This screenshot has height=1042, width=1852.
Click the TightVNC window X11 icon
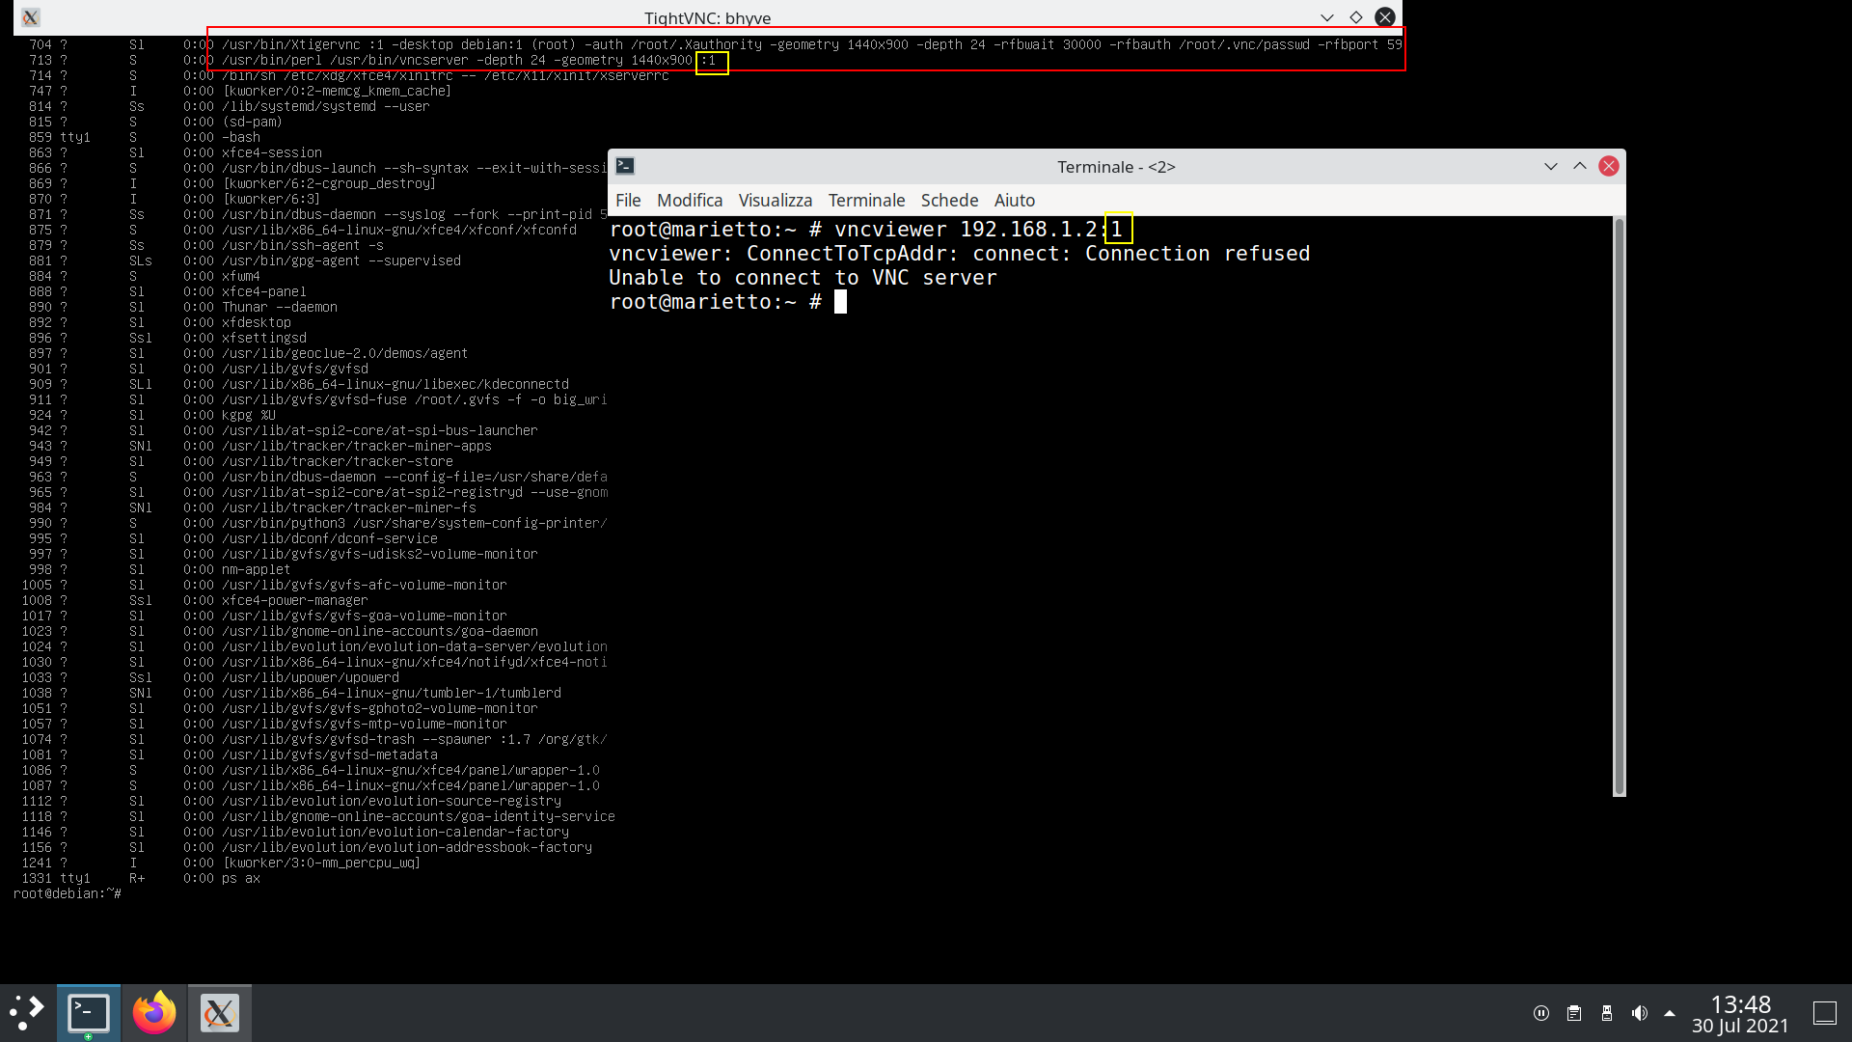pyautogui.click(x=31, y=17)
